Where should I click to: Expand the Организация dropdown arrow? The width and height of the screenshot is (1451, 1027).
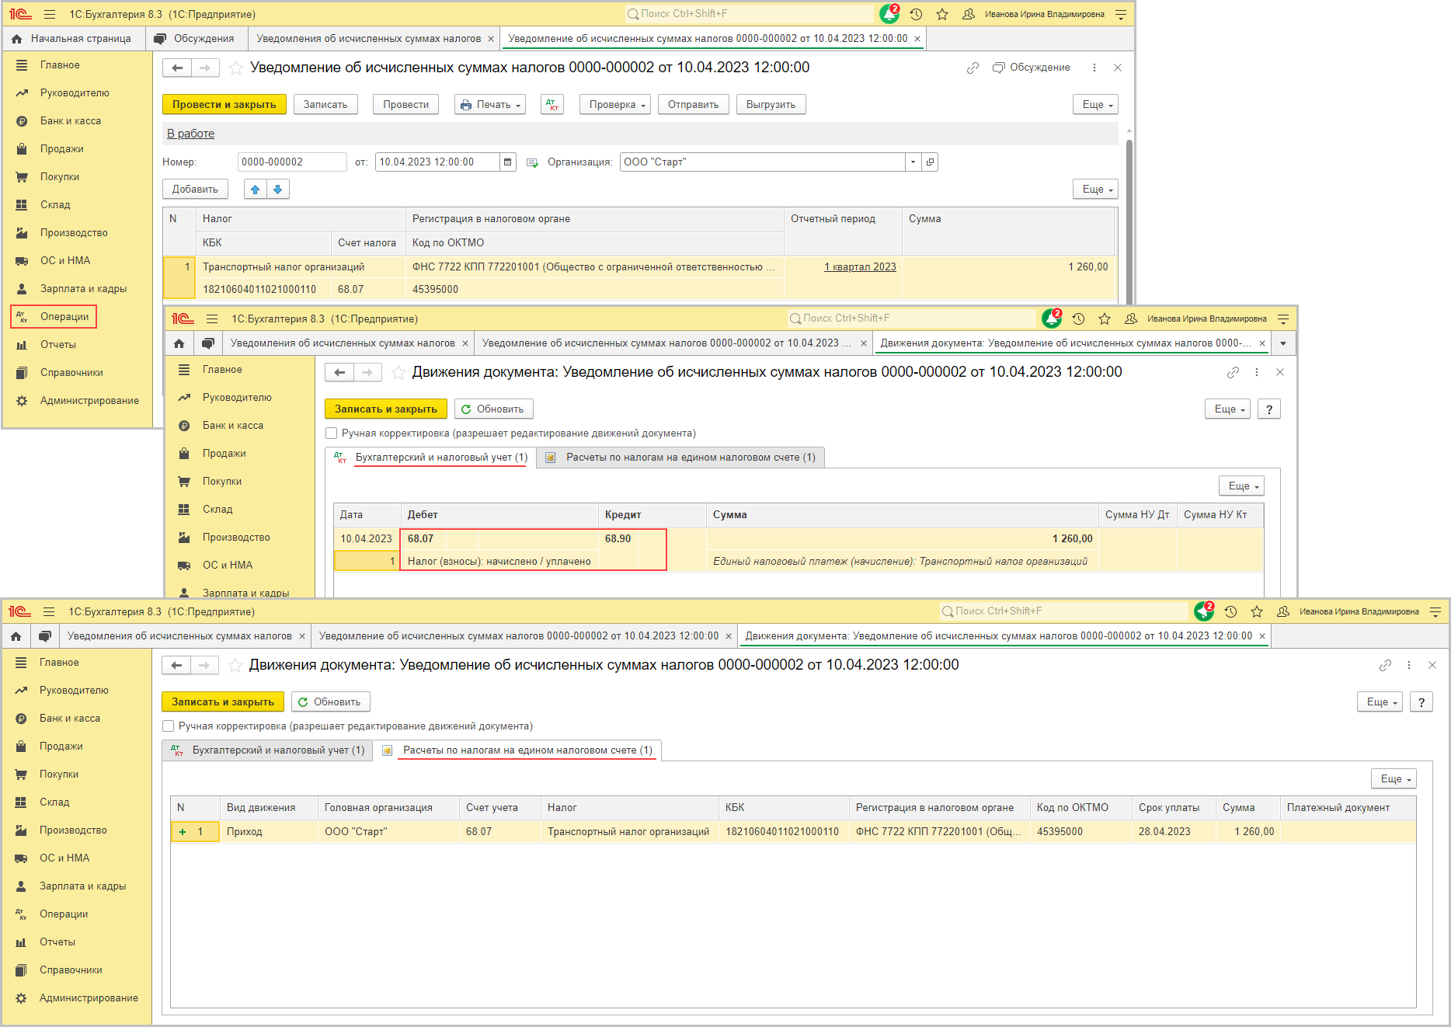pyautogui.click(x=913, y=162)
